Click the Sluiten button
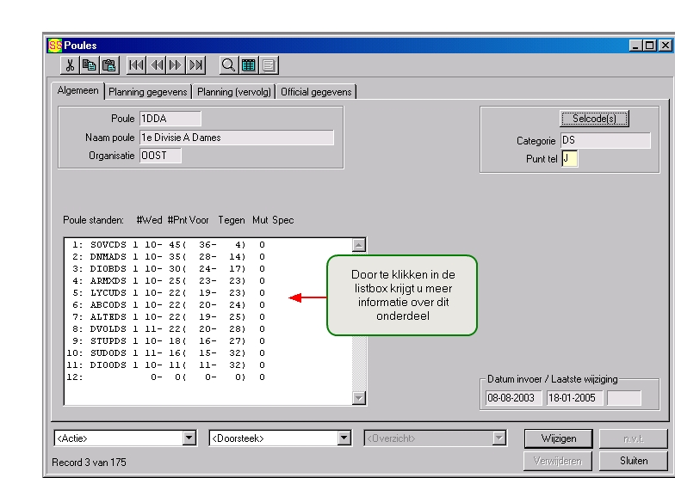Screen dimensions: 675x478 point(634,461)
